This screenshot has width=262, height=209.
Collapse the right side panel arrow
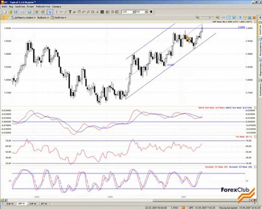tap(260, 17)
